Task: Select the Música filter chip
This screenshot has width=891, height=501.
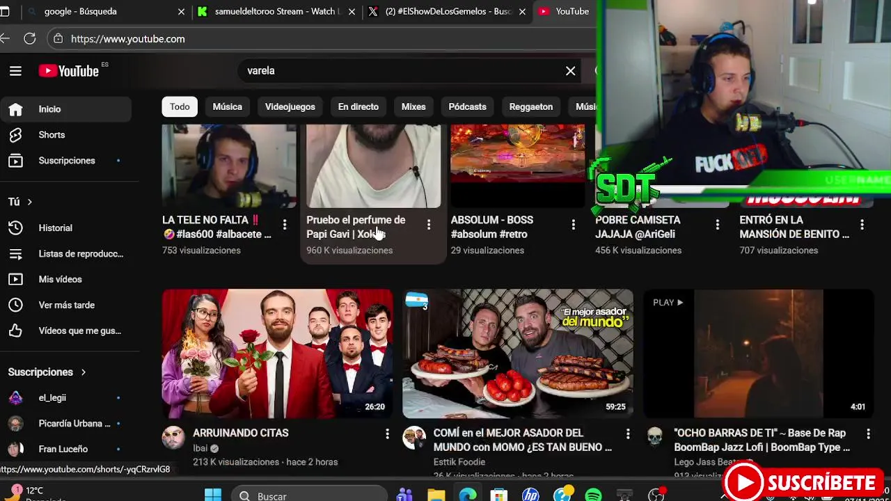Action: (x=227, y=106)
